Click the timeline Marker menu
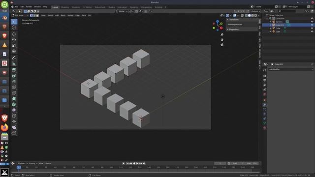The height and width of the screenshot is (177, 315). click(x=48, y=163)
